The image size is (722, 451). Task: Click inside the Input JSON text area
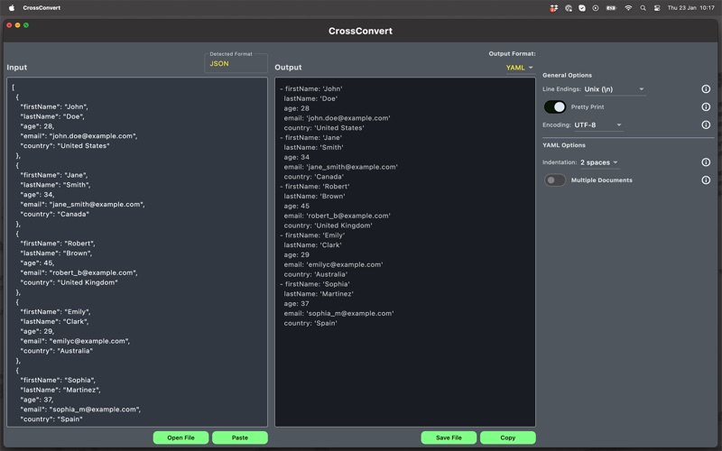(x=137, y=253)
